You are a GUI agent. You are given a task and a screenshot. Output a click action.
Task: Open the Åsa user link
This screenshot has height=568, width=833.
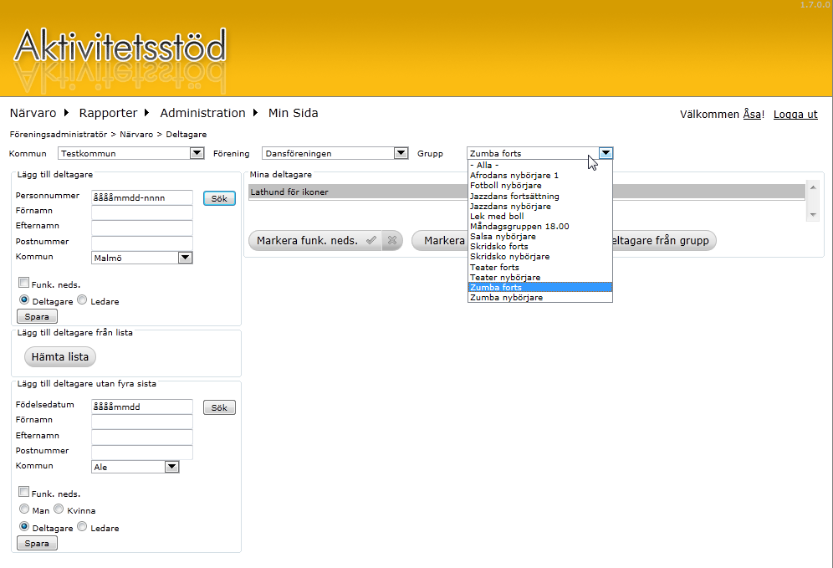click(x=752, y=115)
